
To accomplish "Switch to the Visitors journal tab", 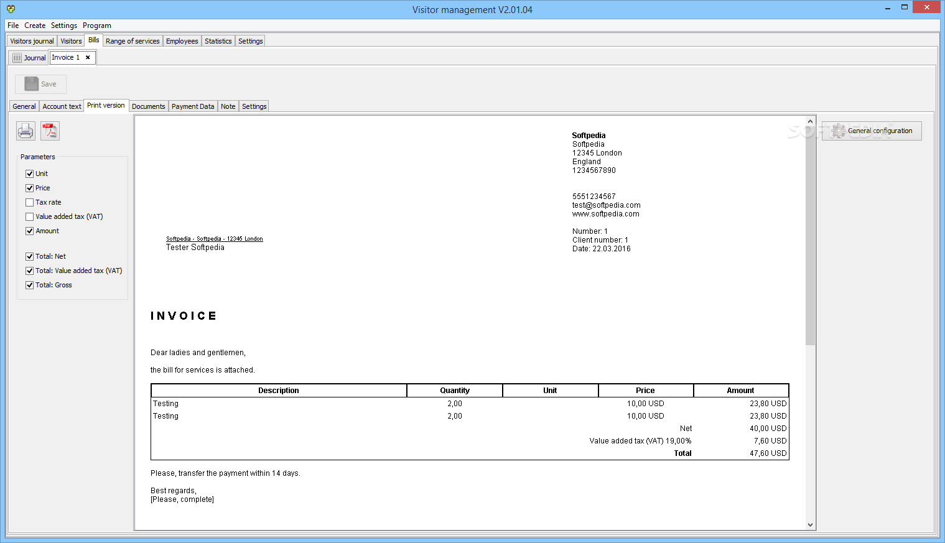I will pyautogui.click(x=32, y=41).
